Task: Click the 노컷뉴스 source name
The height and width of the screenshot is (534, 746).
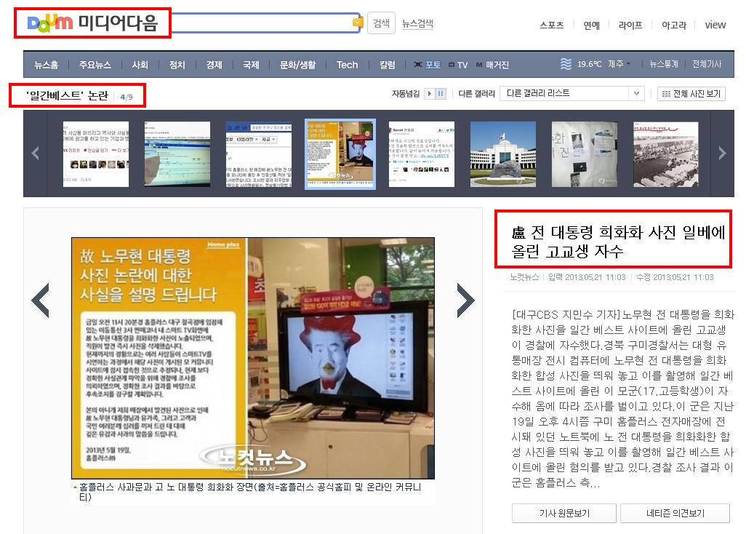Action: [524, 277]
